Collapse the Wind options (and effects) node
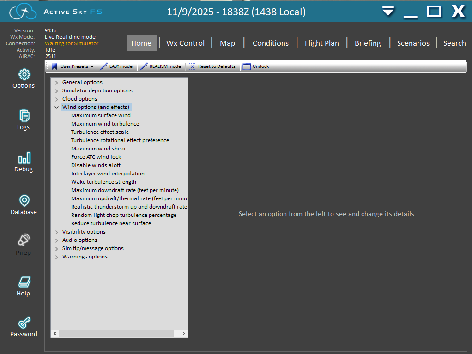 click(x=56, y=107)
